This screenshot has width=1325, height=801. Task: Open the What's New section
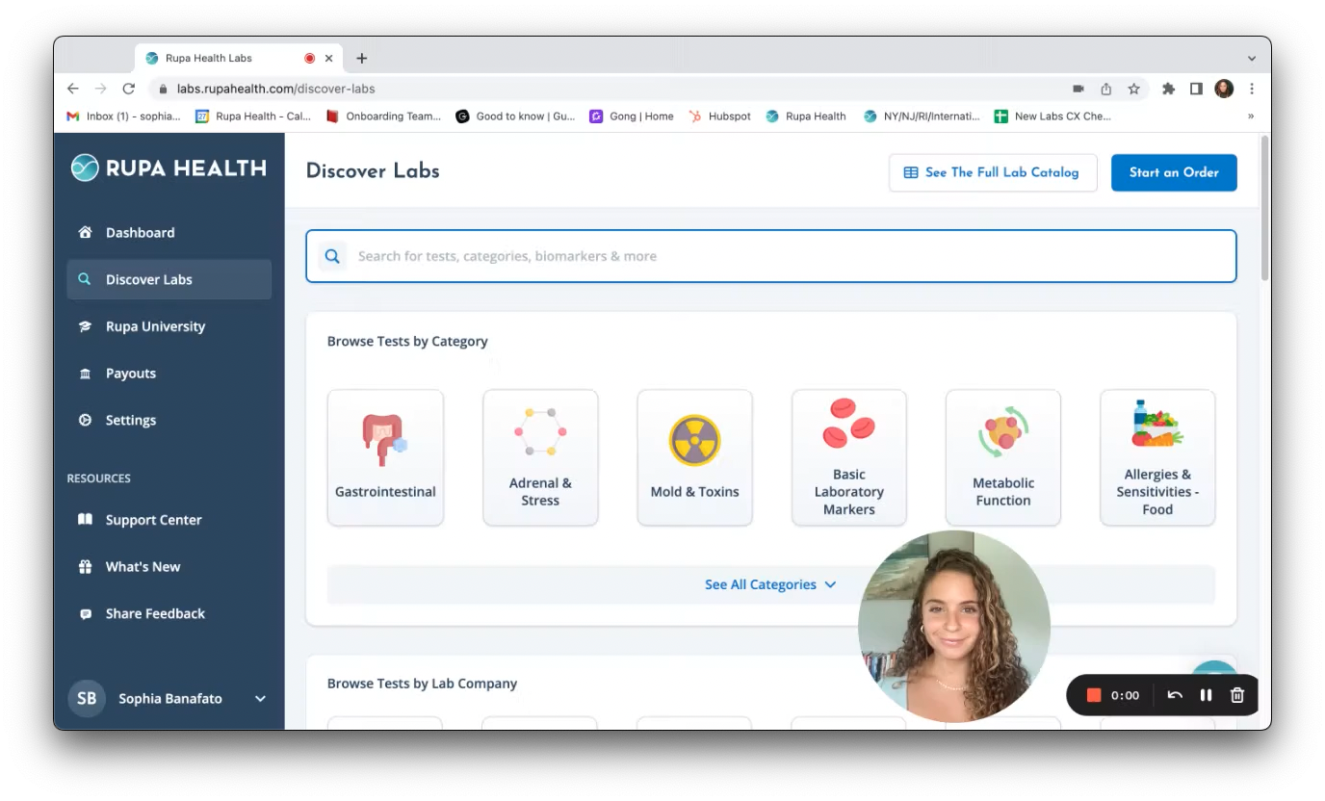pos(143,566)
